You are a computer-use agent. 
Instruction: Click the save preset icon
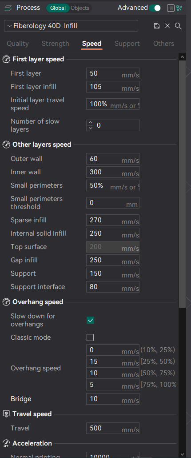point(157,26)
